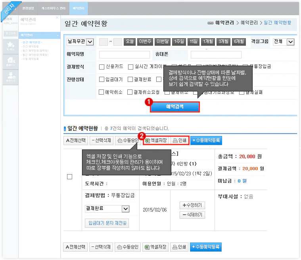Click the 15일 date range button

pyautogui.click(x=194, y=42)
